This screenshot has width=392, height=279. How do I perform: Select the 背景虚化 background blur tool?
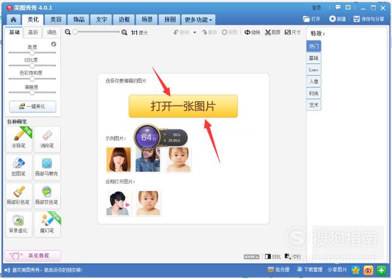pos(19,224)
